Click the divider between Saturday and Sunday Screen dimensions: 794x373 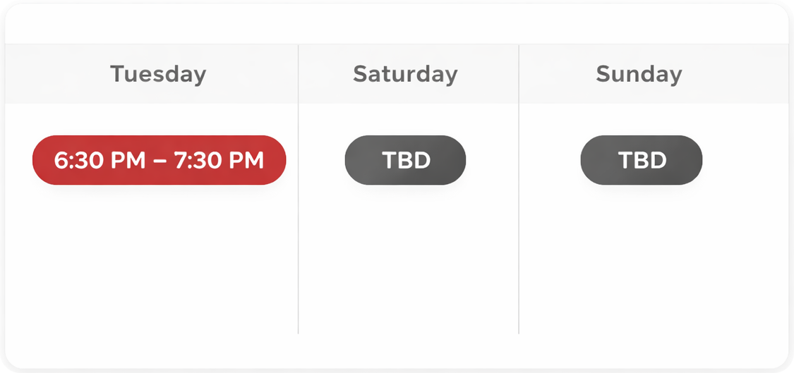pos(519,212)
